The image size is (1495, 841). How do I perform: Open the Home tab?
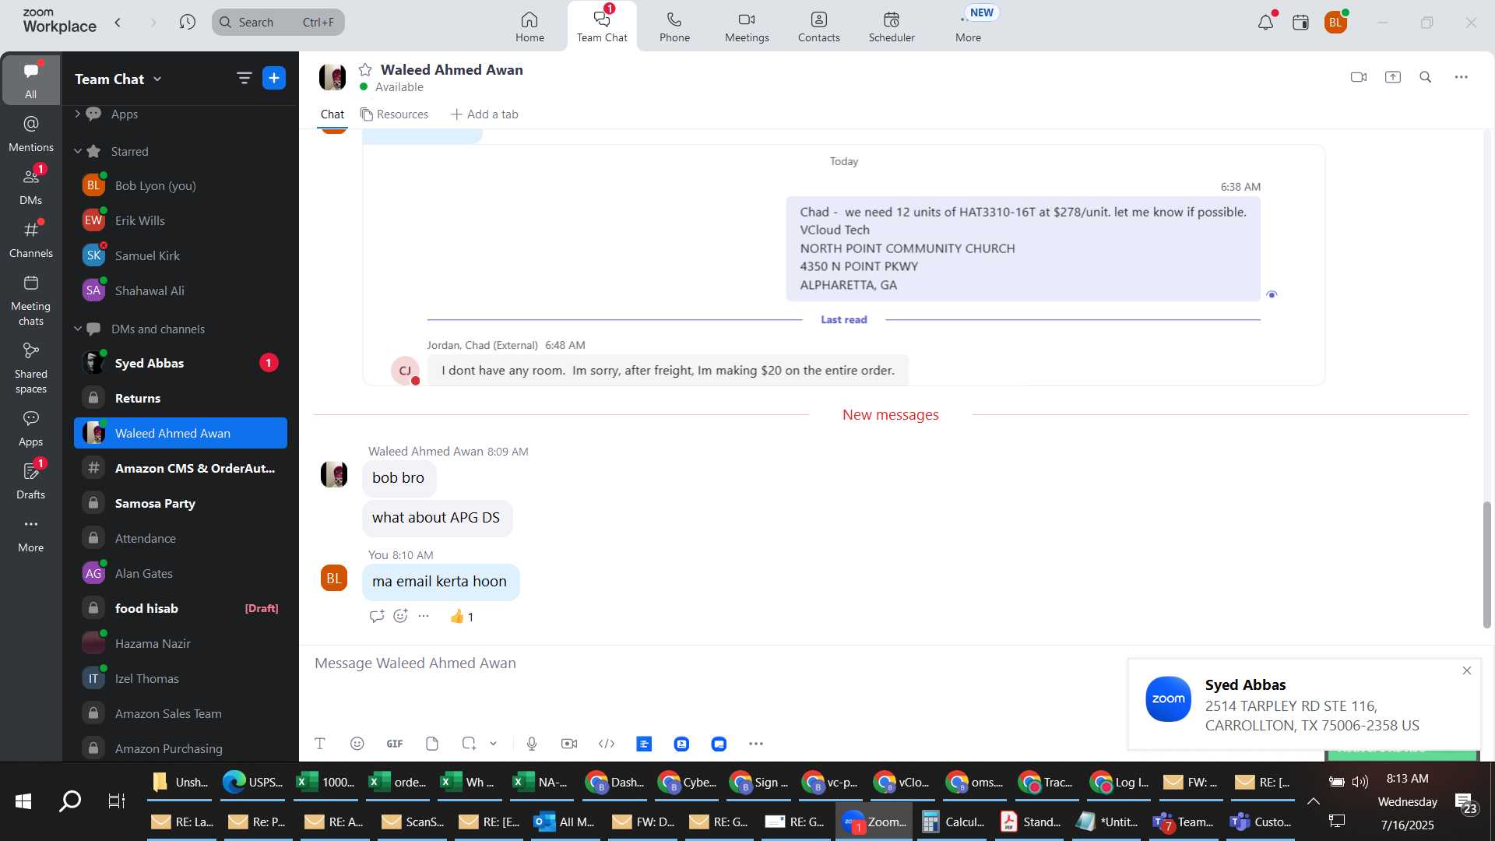529,26
